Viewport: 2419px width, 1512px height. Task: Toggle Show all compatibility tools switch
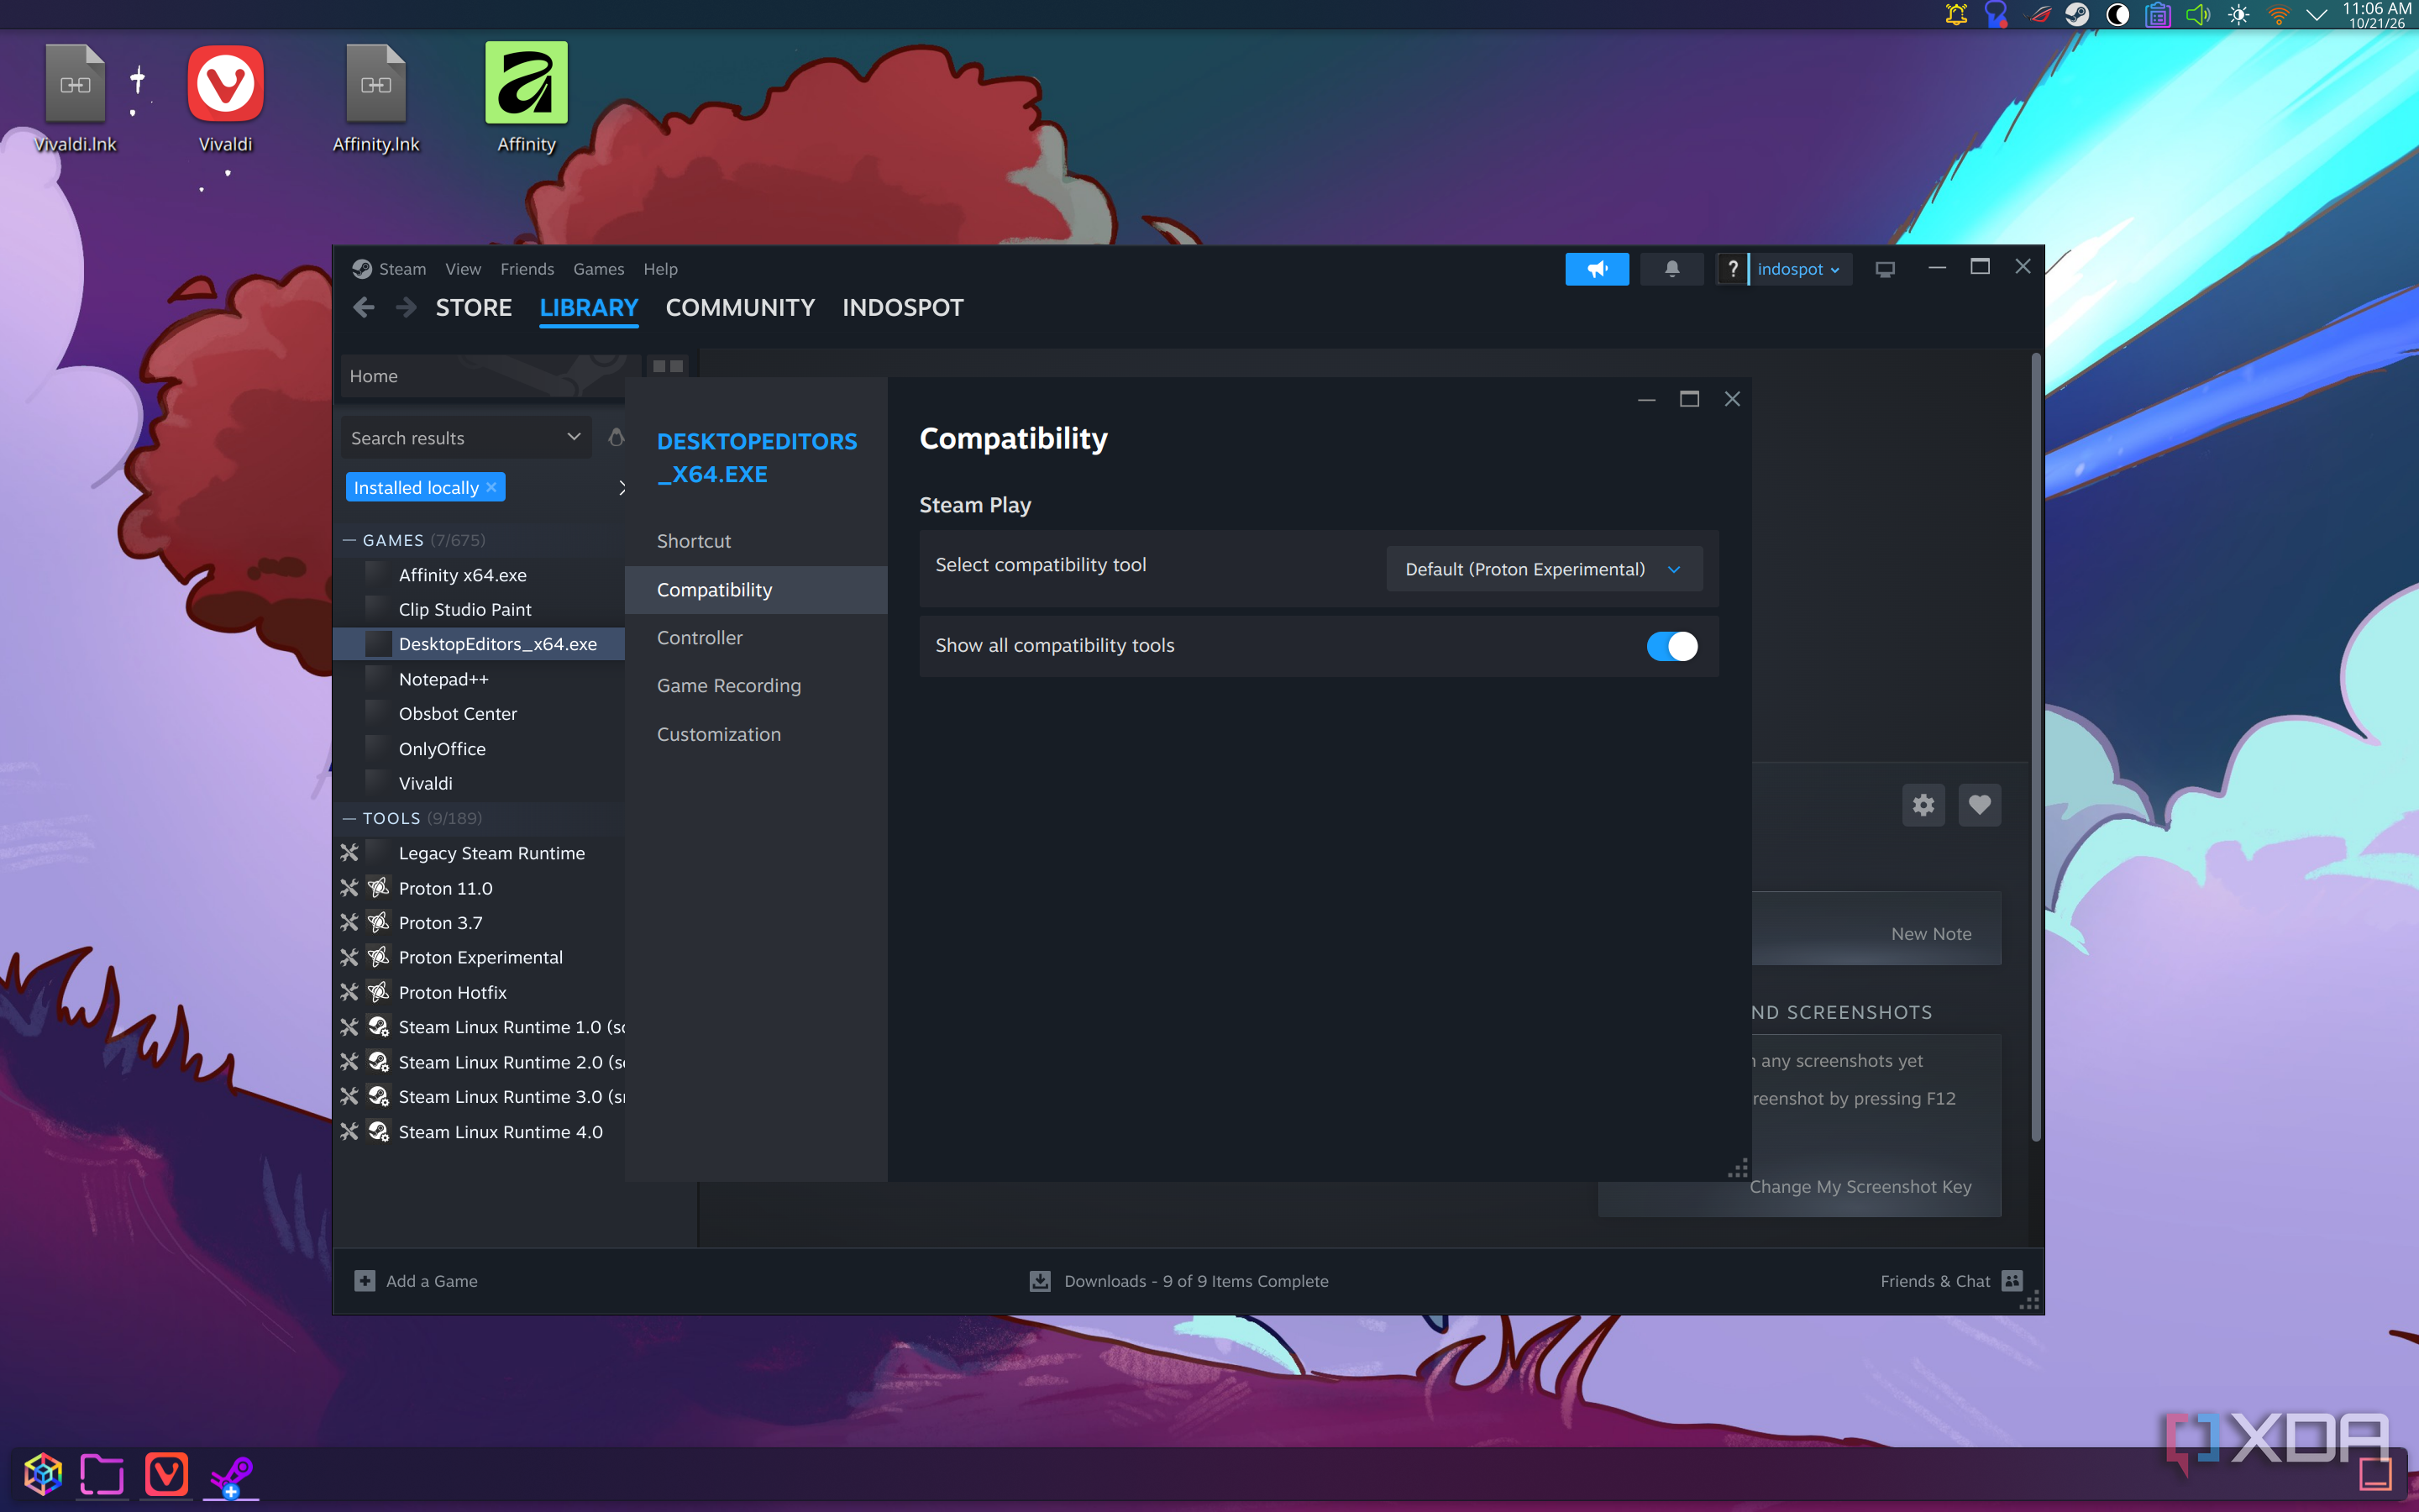pyautogui.click(x=1671, y=646)
